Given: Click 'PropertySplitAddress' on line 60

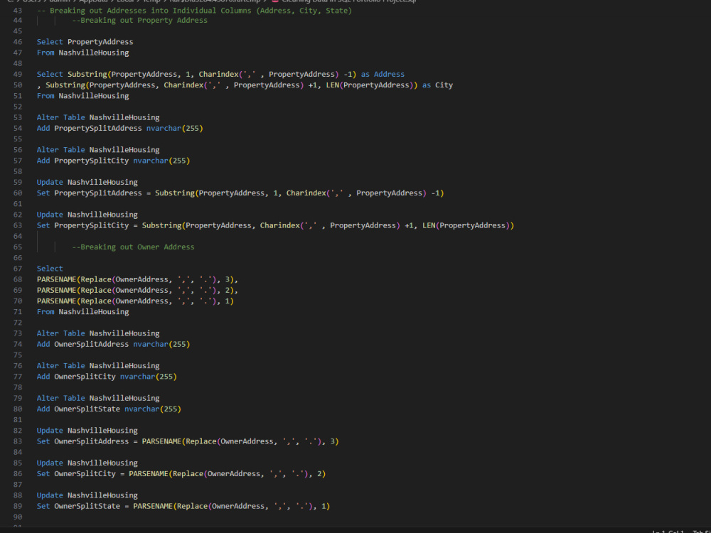Looking at the screenshot, I should click(98, 193).
